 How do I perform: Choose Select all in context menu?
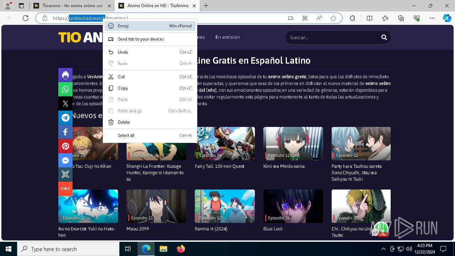[x=150, y=135]
